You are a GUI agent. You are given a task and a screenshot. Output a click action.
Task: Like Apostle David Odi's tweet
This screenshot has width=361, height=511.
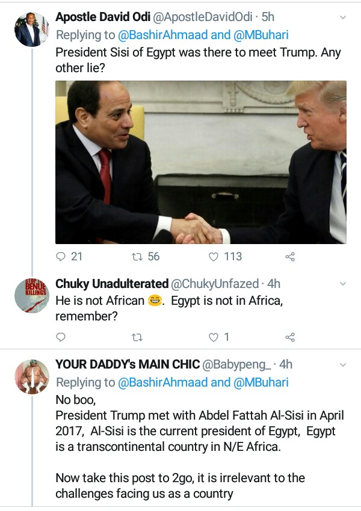click(213, 257)
